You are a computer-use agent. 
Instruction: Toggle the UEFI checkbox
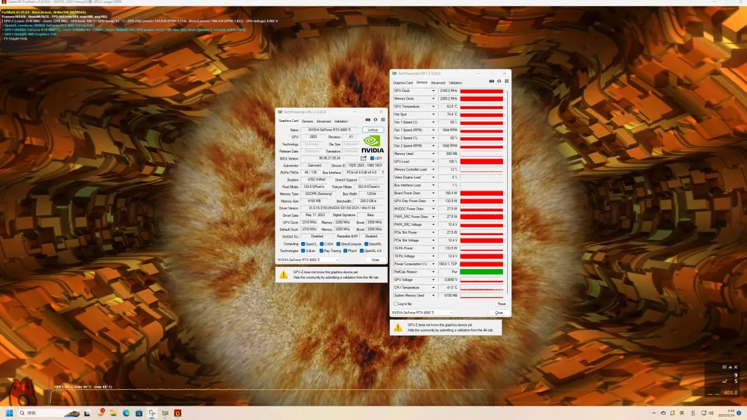click(372, 158)
